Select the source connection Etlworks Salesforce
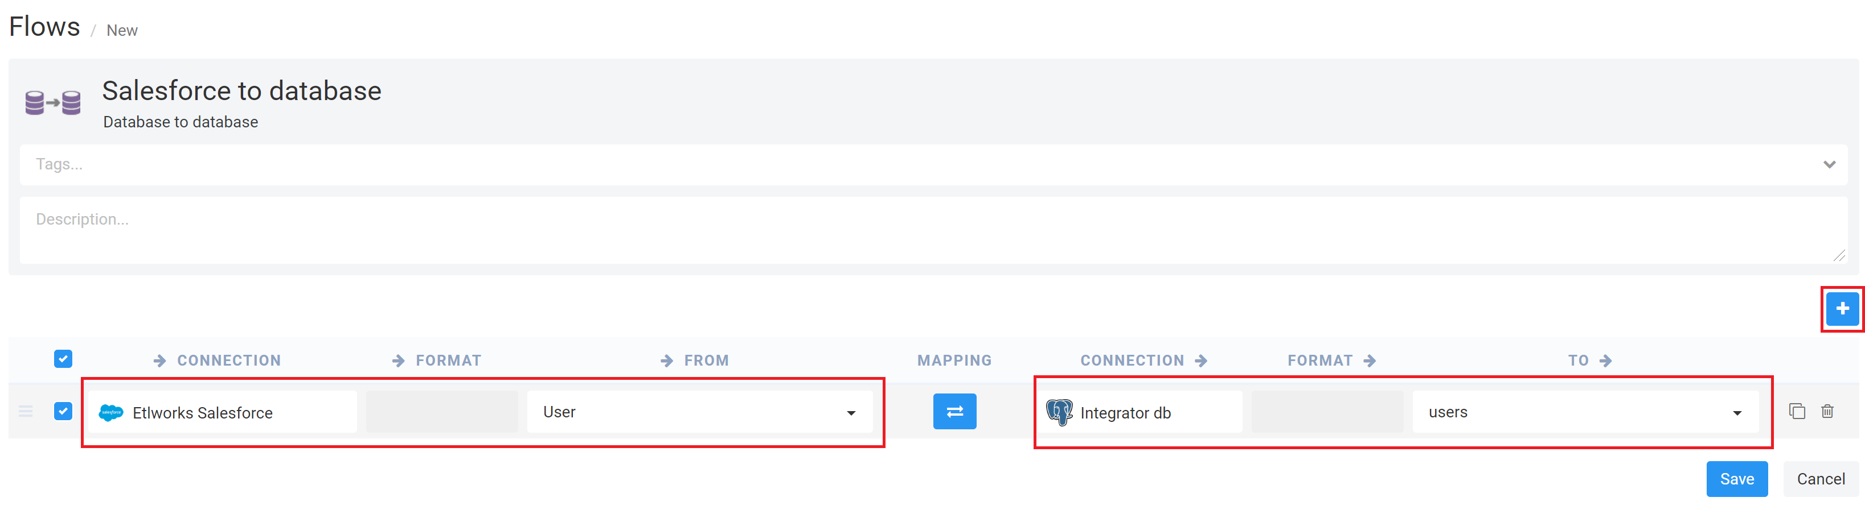 (223, 412)
